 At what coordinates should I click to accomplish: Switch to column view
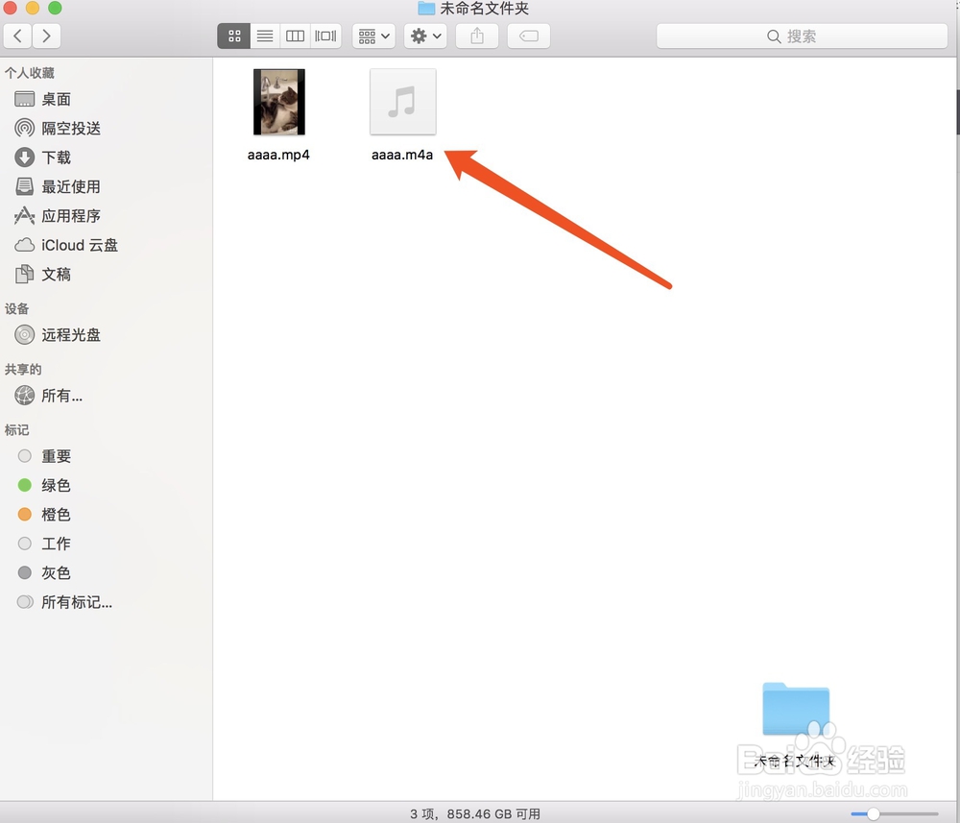click(x=295, y=36)
